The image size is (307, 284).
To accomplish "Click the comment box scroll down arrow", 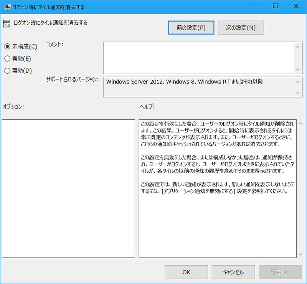I will [x=298, y=69].
